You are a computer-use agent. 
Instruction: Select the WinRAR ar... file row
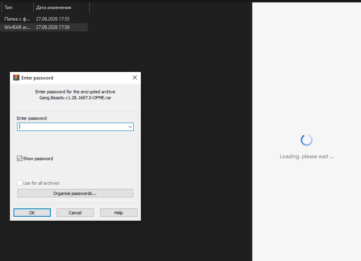tap(44, 27)
